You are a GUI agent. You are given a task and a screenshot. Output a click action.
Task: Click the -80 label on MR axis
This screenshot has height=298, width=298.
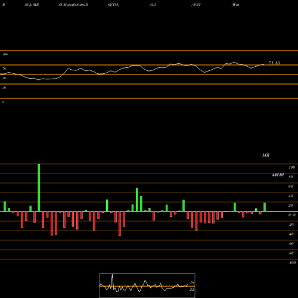pos(291,253)
